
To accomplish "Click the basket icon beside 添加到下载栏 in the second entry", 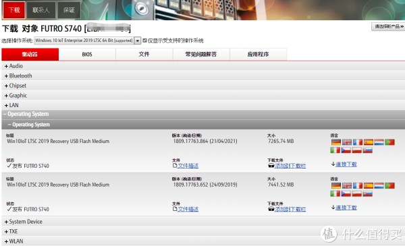I will [x=271, y=209].
